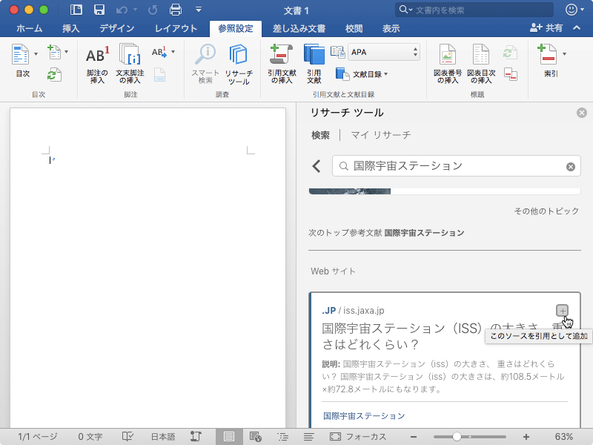Click the + add source as citation icon
The image size is (593, 445).
(563, 311)
